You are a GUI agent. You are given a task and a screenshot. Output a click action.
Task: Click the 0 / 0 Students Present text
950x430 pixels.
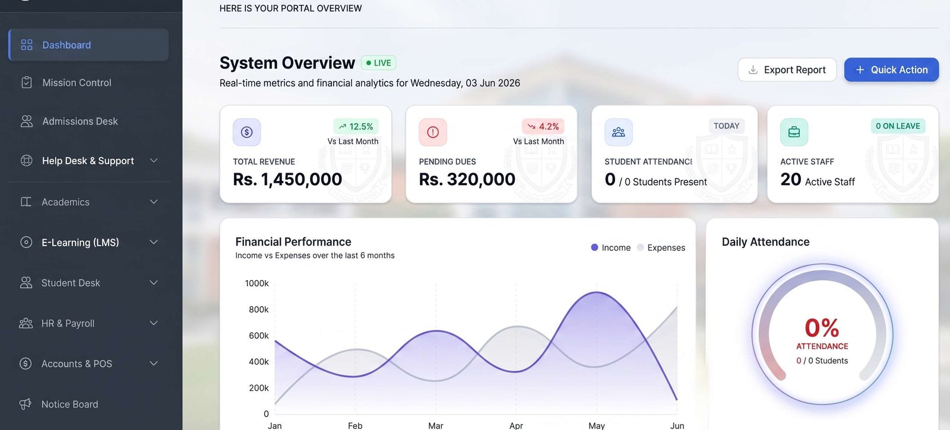pyautogui.click(x=656, y=180)
